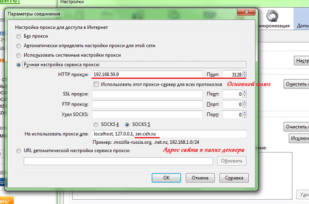Screen dimensions: 309x204
Task: Decrease the HTTP proxy port with down arrow
Action: 245,76
